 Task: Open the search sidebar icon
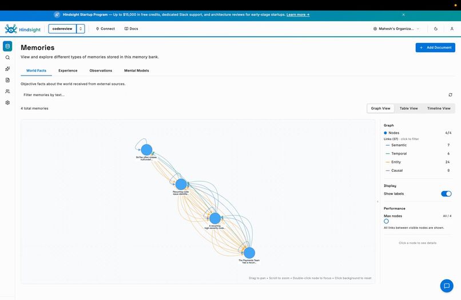pos(7,58)
